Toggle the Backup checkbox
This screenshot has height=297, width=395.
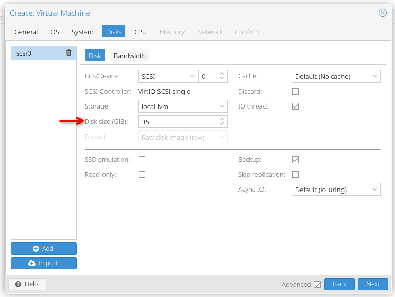(x=295, y=159)
